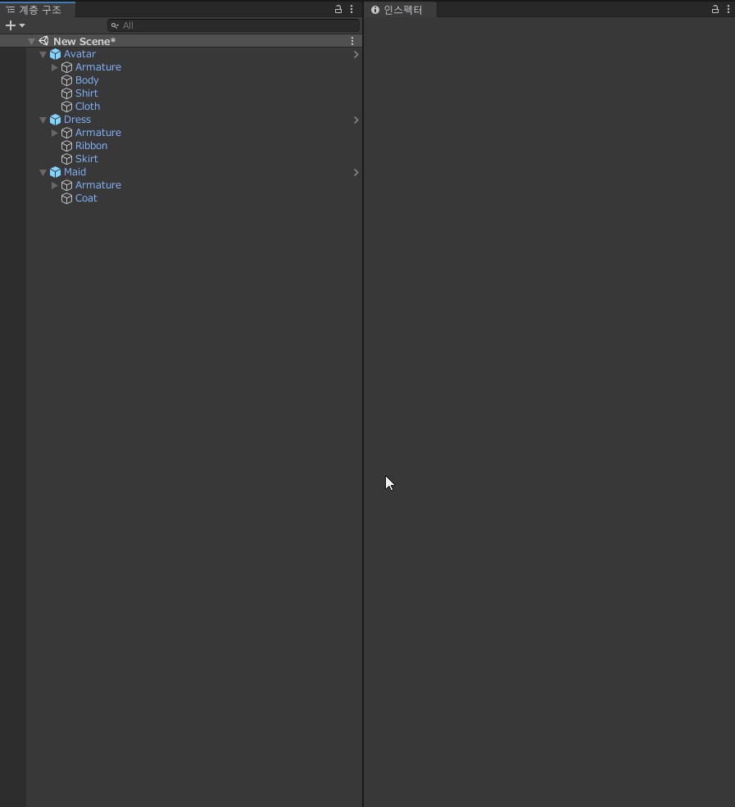This screenshot has height=807, width=735.
Task: Click the cube icon next to Coat
Action: tap(66, 198)
